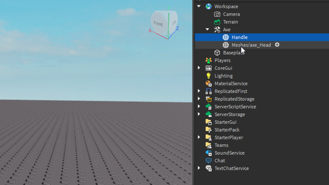Expand the ServerStorage node
Image resolution: width=329 pixels, height=185 pixels.
tap(199, 114)
